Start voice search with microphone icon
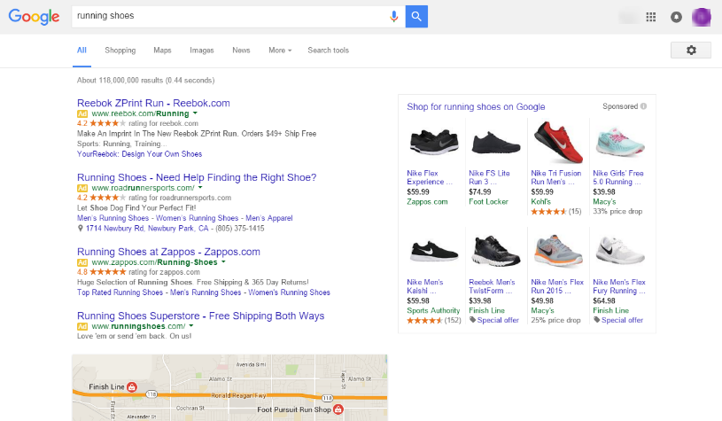This screenshot has width=722, height=421. click(393, 17)
